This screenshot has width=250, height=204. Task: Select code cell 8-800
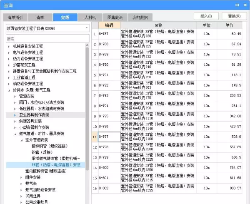[109, 168]
